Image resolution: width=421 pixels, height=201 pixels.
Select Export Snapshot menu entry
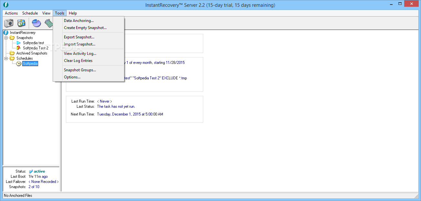pos(89,37)
